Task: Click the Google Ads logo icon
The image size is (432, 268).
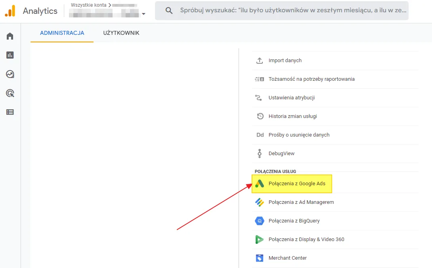Action: tap(260, 184)
